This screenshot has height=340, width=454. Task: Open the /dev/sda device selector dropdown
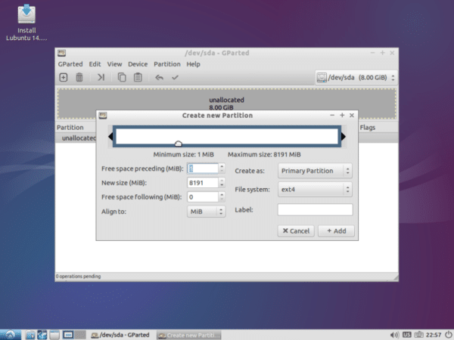[x=356, y=78]
